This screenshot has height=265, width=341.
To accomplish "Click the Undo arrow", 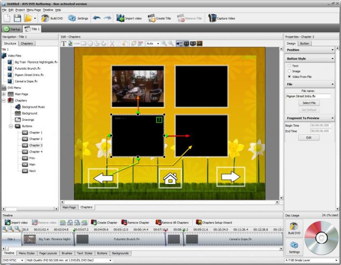I will [x=97, y=18].
